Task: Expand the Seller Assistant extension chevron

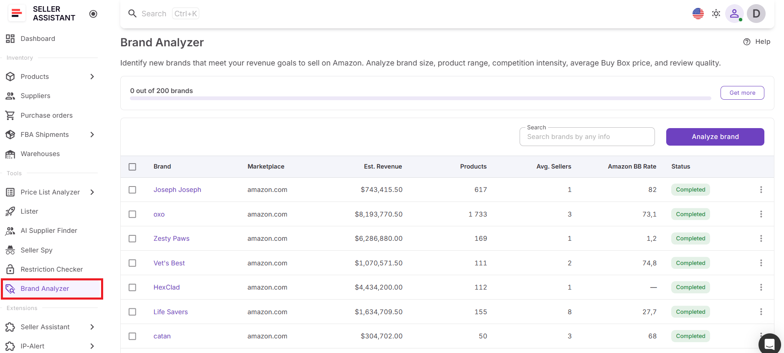Action: (92, 327)
